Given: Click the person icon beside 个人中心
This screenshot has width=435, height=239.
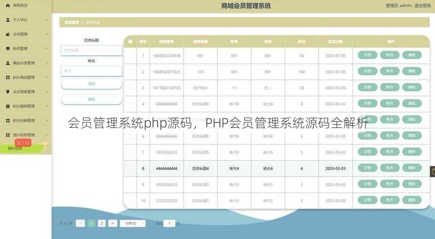Looking at the screenshot, I should [8, 20].
